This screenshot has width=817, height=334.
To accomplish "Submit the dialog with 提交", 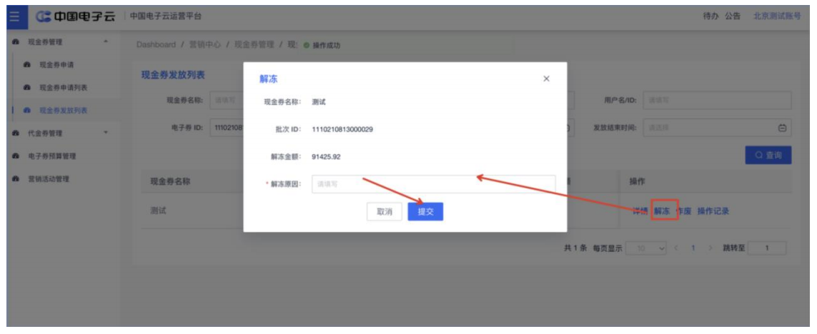I will point(425,211).
